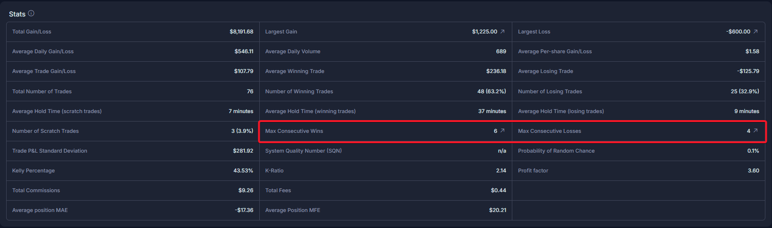The width and height of the screenshot is (772, 228).
Task: Click the K-Ratio value 2.14
Action: (x=501, y=171)
